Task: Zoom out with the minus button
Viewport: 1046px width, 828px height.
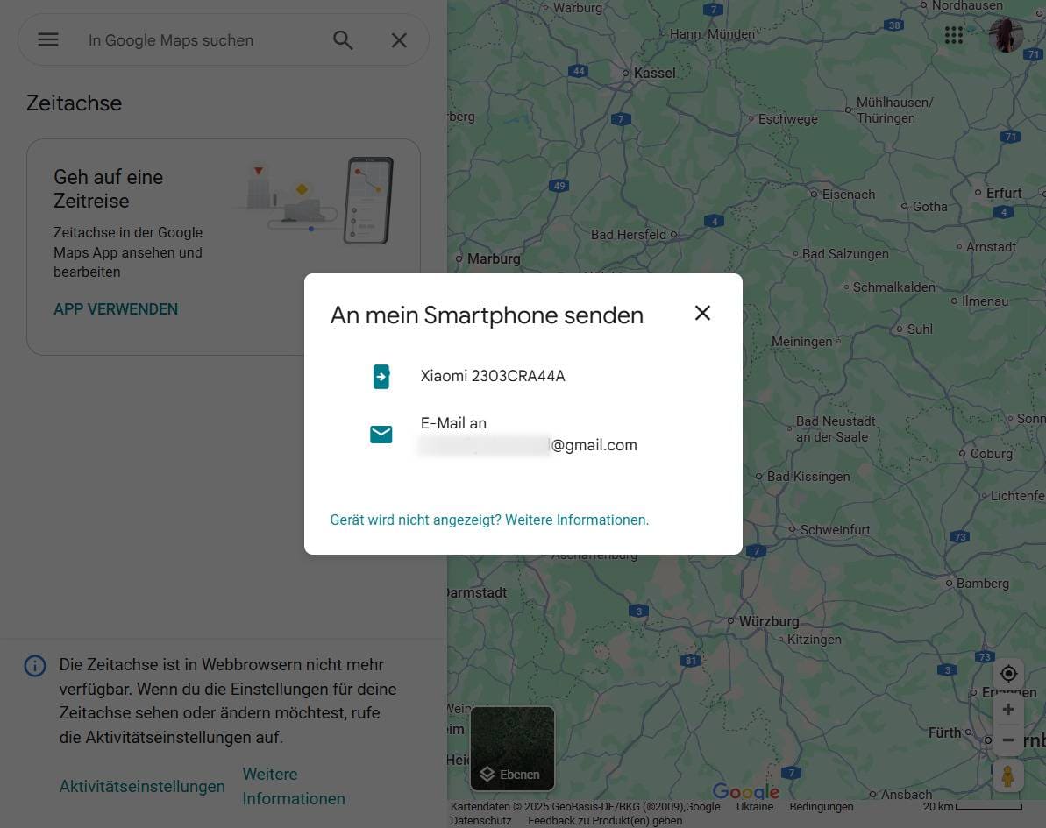Action: (1008, 740)
